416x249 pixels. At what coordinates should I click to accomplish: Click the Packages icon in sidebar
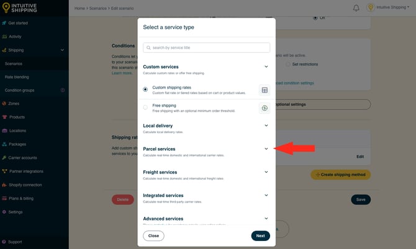[x=4, y=144]
